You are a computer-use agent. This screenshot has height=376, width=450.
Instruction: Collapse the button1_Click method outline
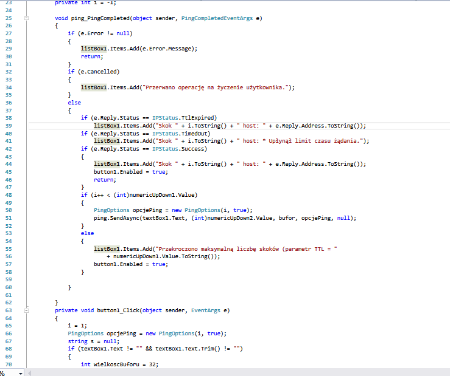coord(26,310)
